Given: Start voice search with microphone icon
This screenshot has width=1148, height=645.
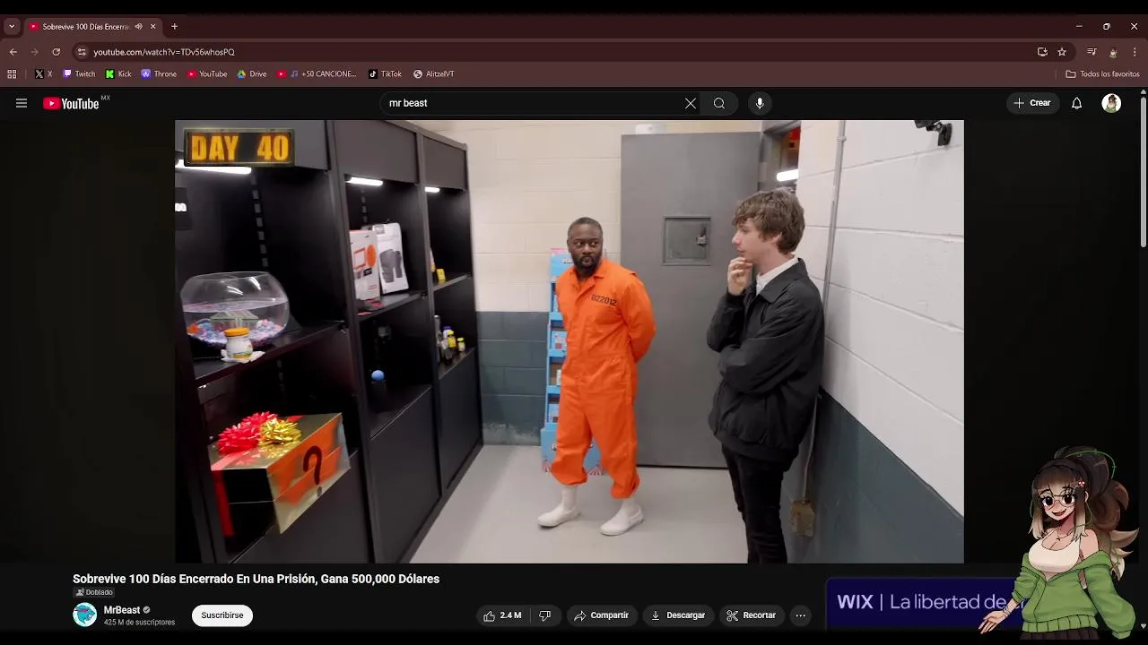Looking at the screenshot, I should click(x=760, y=103).
